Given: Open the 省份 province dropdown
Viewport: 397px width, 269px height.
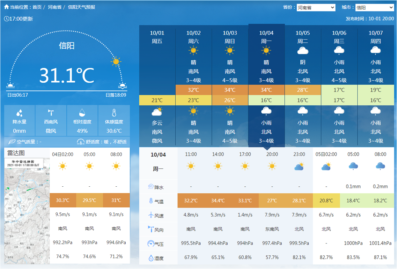Looking at the screenshot, I should coord(316,7).
